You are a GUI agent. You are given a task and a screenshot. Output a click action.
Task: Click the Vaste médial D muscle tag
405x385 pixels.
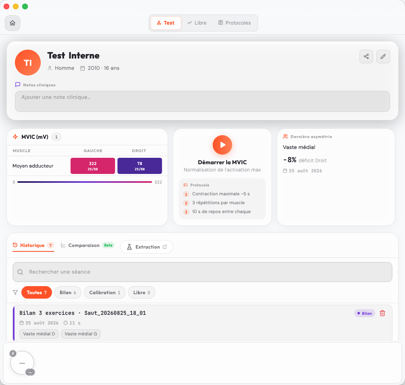coord(39,334)
